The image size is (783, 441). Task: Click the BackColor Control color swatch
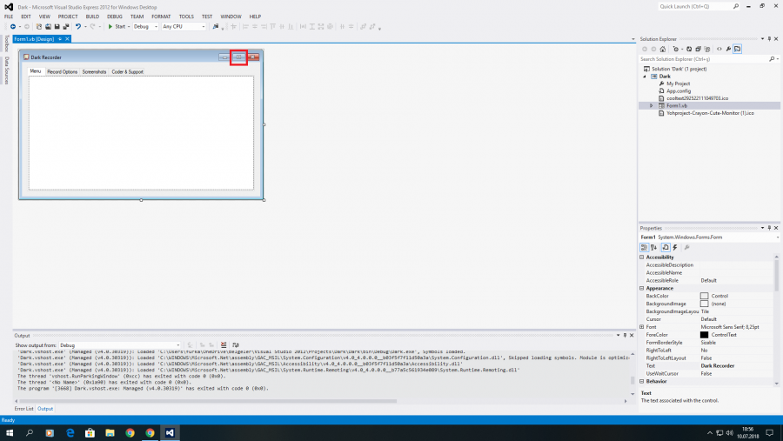tap(704, 296)
